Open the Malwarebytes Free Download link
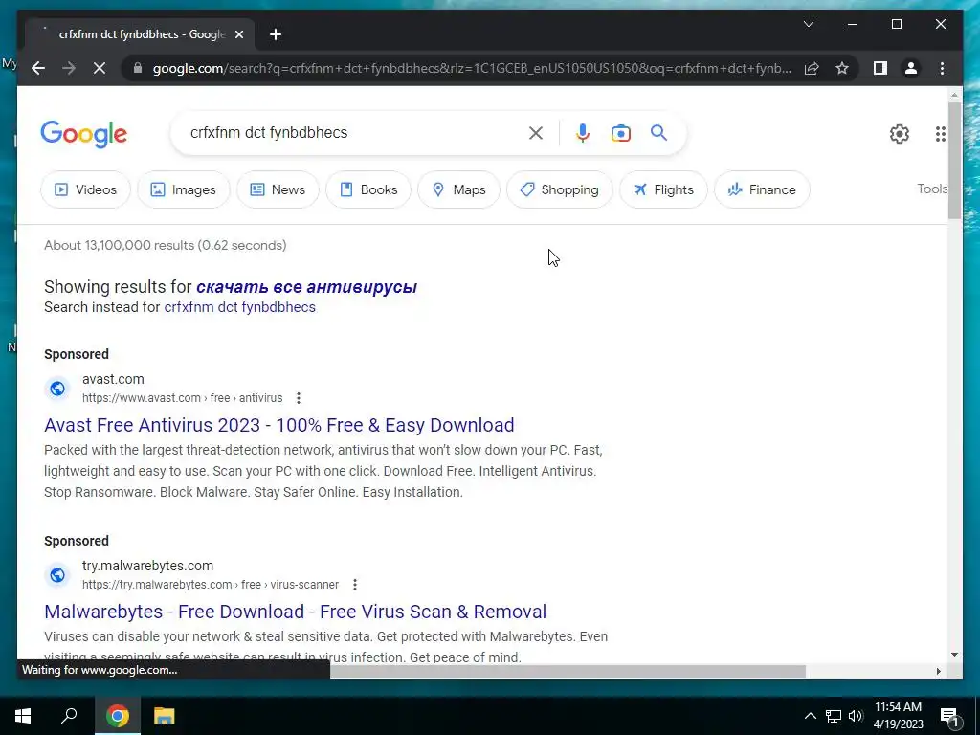The image size is (980, 735). (x=295, y=612)
